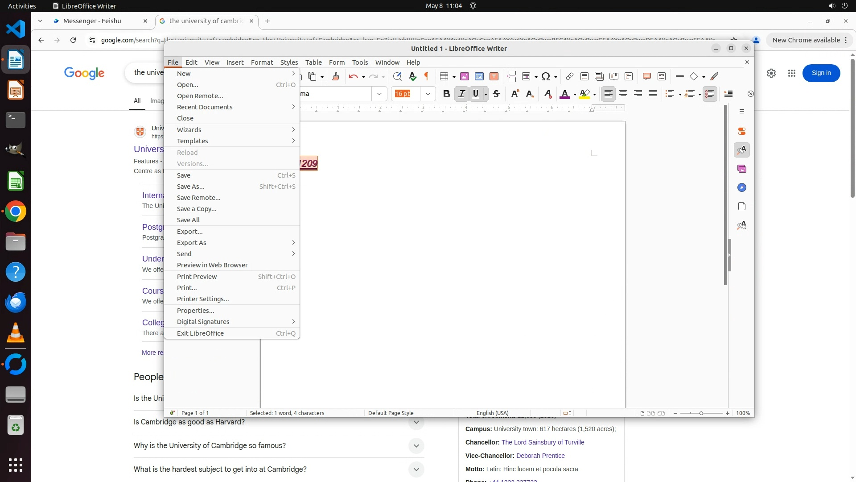Click the Find and Replace icon
856x482 pixels.
click(x=397, y=76)
